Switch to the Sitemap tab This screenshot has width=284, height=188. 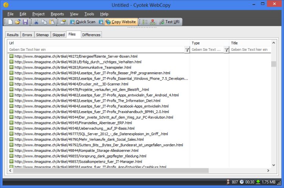[x=42, y=35]
